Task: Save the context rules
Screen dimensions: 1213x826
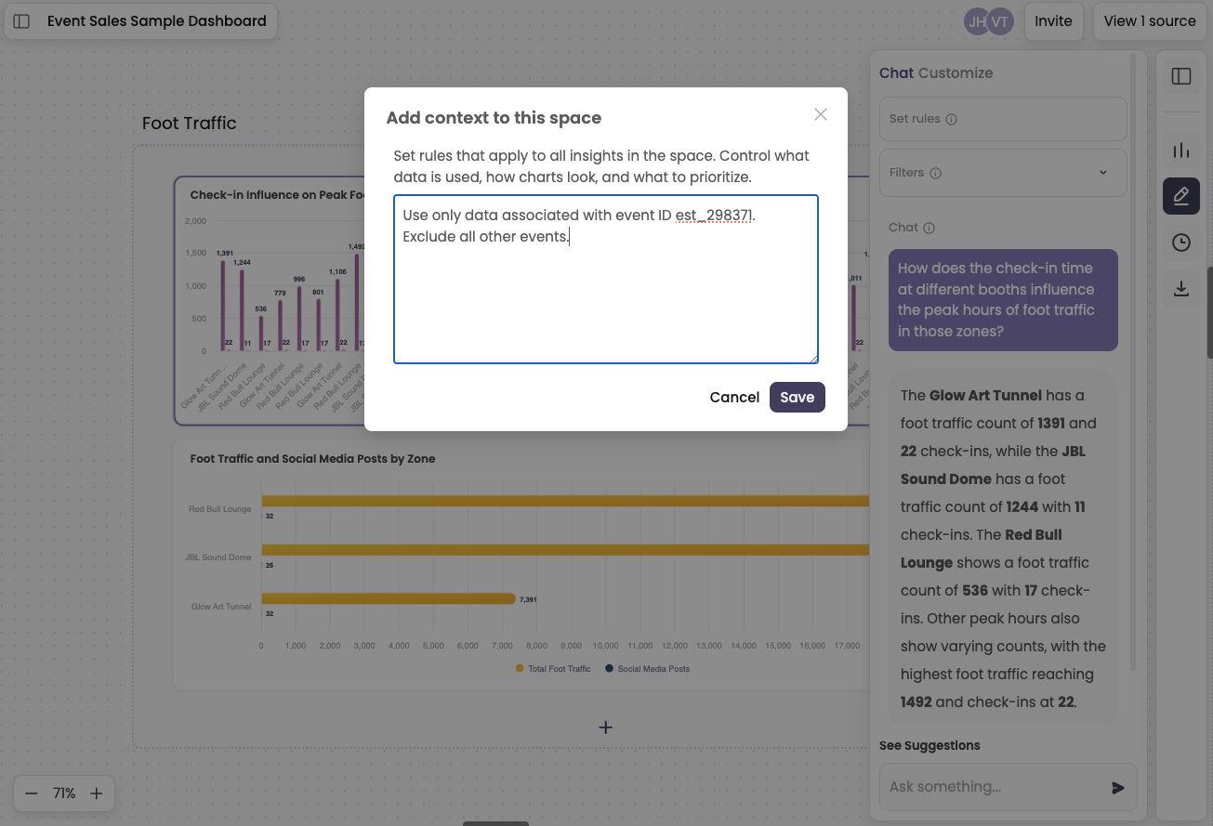Action: [797, 397]
